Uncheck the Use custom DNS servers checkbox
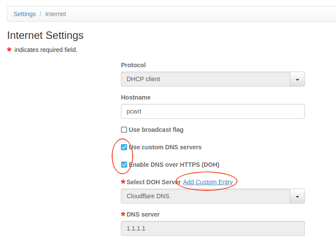This screenshot has height=241, width=336. [x=124, y=147]
